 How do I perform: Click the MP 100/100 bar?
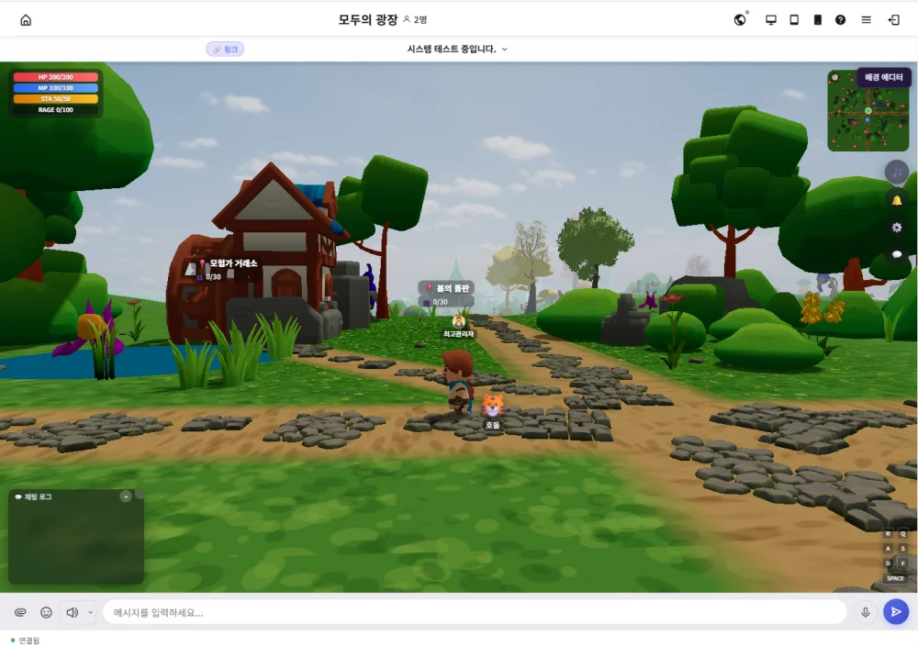click(x=56, y=88)
